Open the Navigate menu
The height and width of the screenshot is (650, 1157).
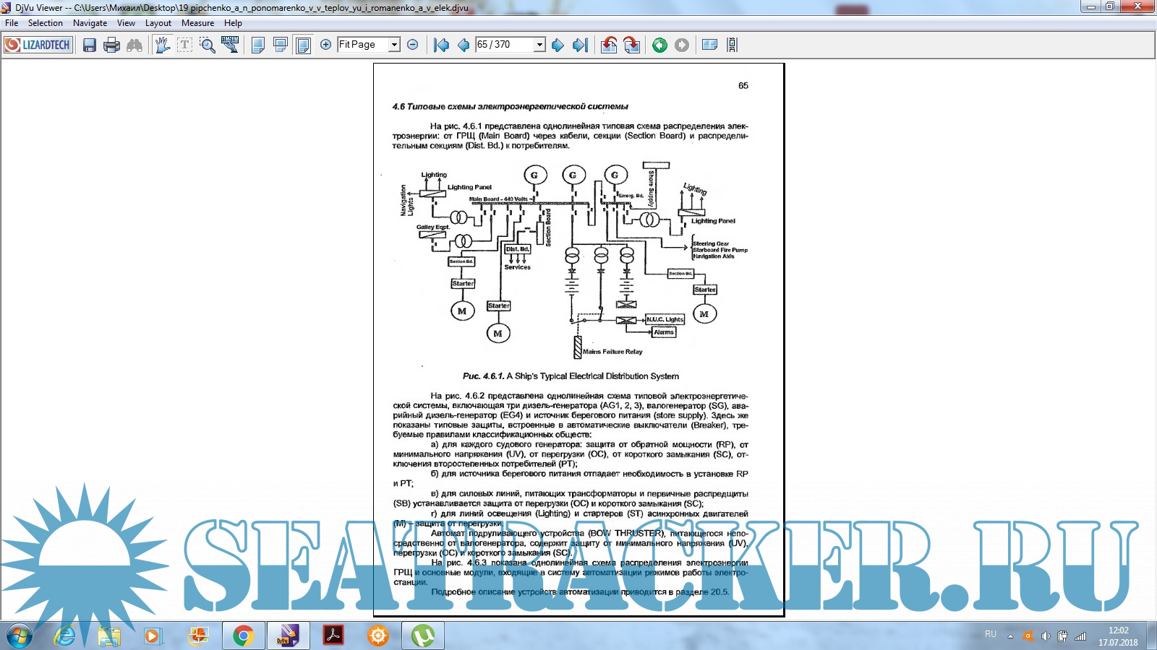click(x=90, y=23)
